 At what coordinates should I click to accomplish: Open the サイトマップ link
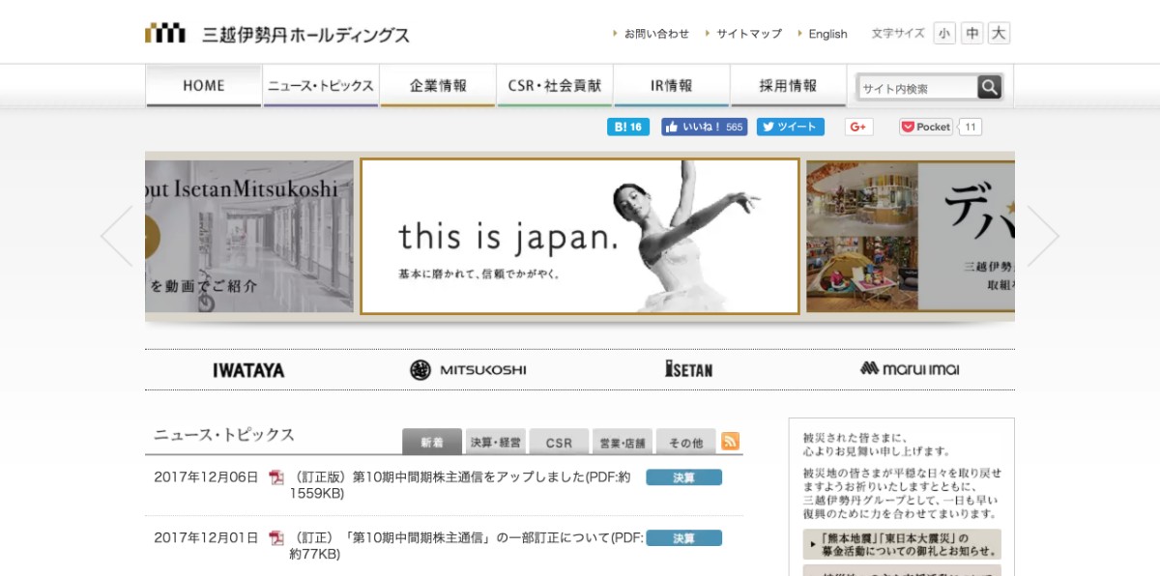click(x=748, y=34)
